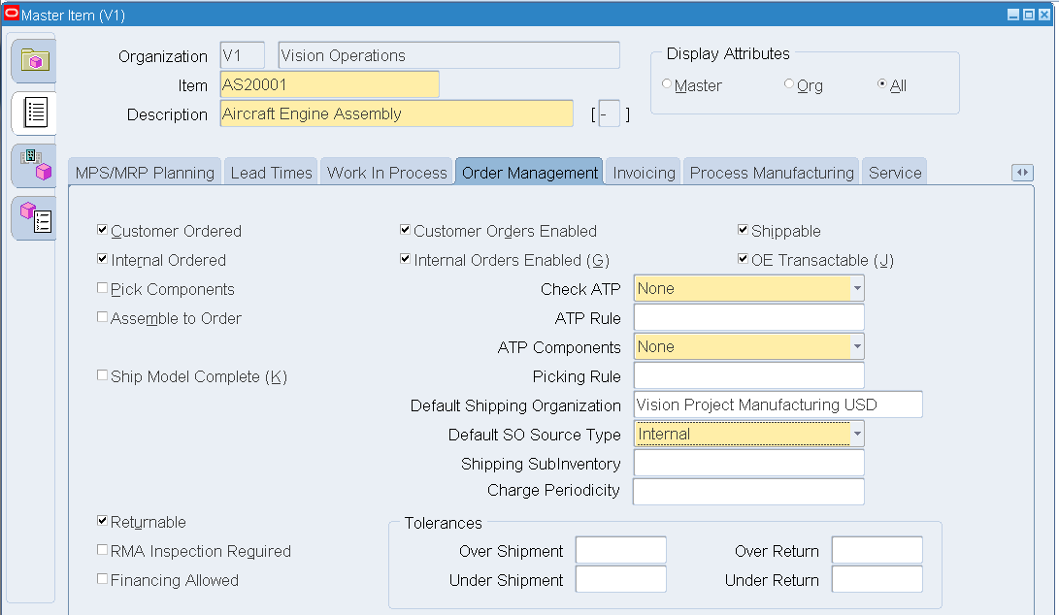
Task: Close the Master Item window
Action: 1044,15
